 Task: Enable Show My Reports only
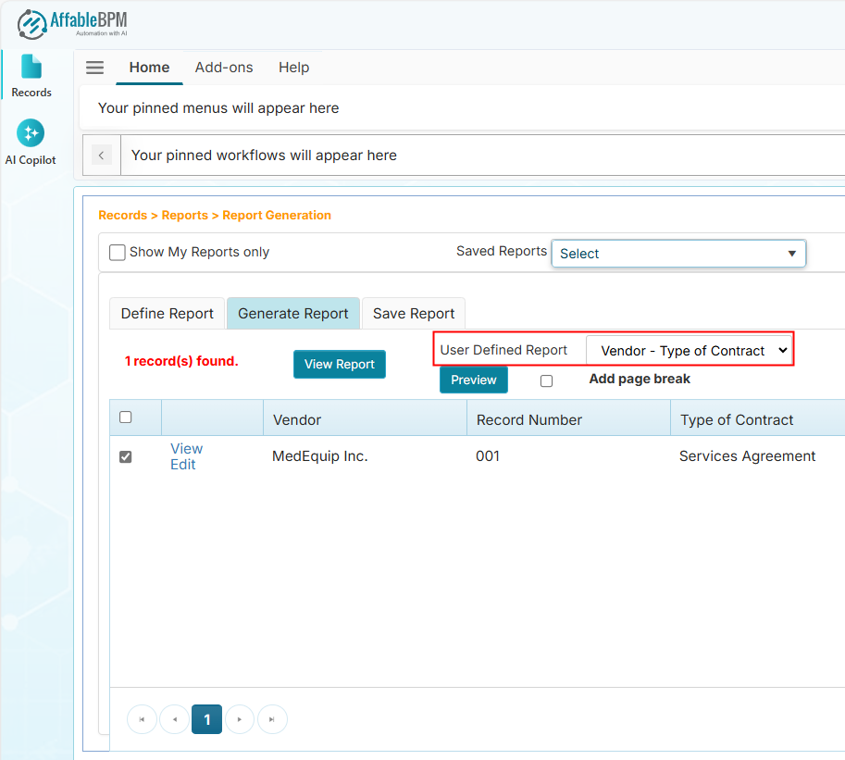click(117, 252)
